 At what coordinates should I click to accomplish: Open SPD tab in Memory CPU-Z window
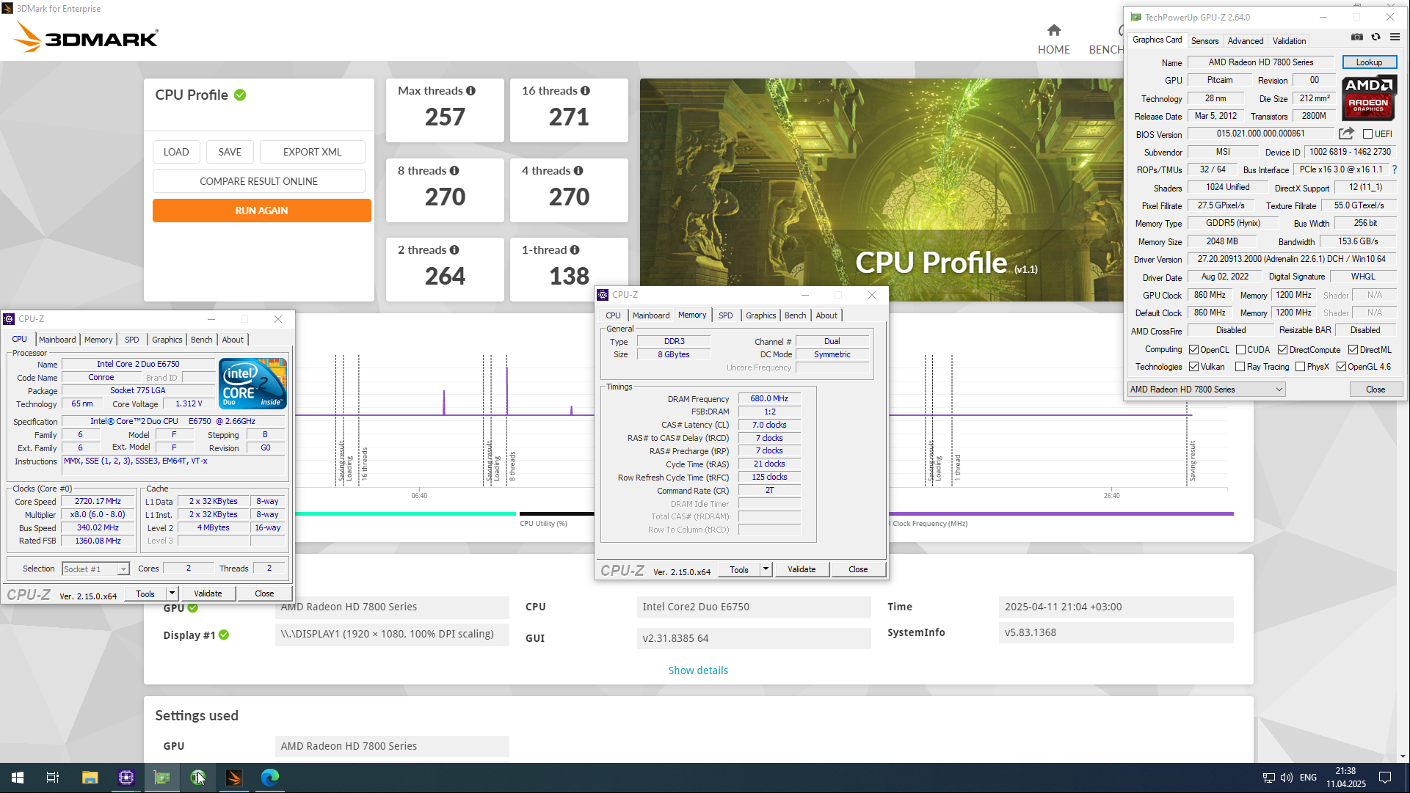coord(725,315)
